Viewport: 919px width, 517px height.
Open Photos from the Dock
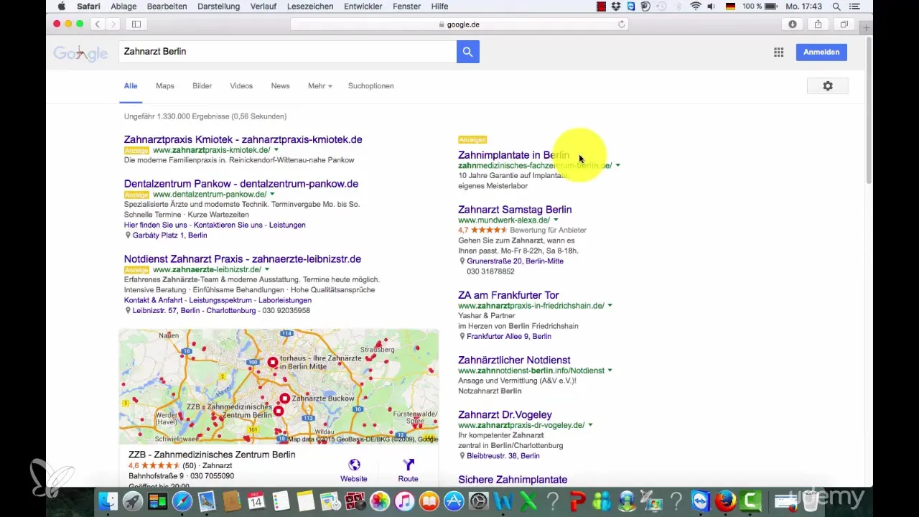(380, 501)
